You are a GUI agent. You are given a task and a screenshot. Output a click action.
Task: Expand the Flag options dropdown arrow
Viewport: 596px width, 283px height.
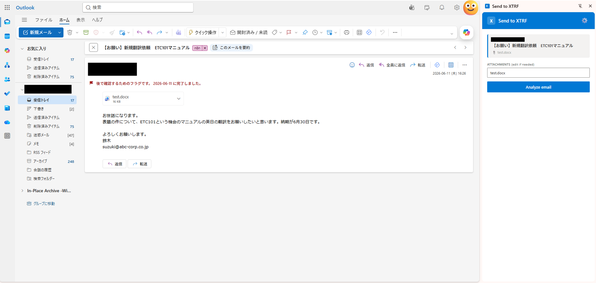(296, 32)
